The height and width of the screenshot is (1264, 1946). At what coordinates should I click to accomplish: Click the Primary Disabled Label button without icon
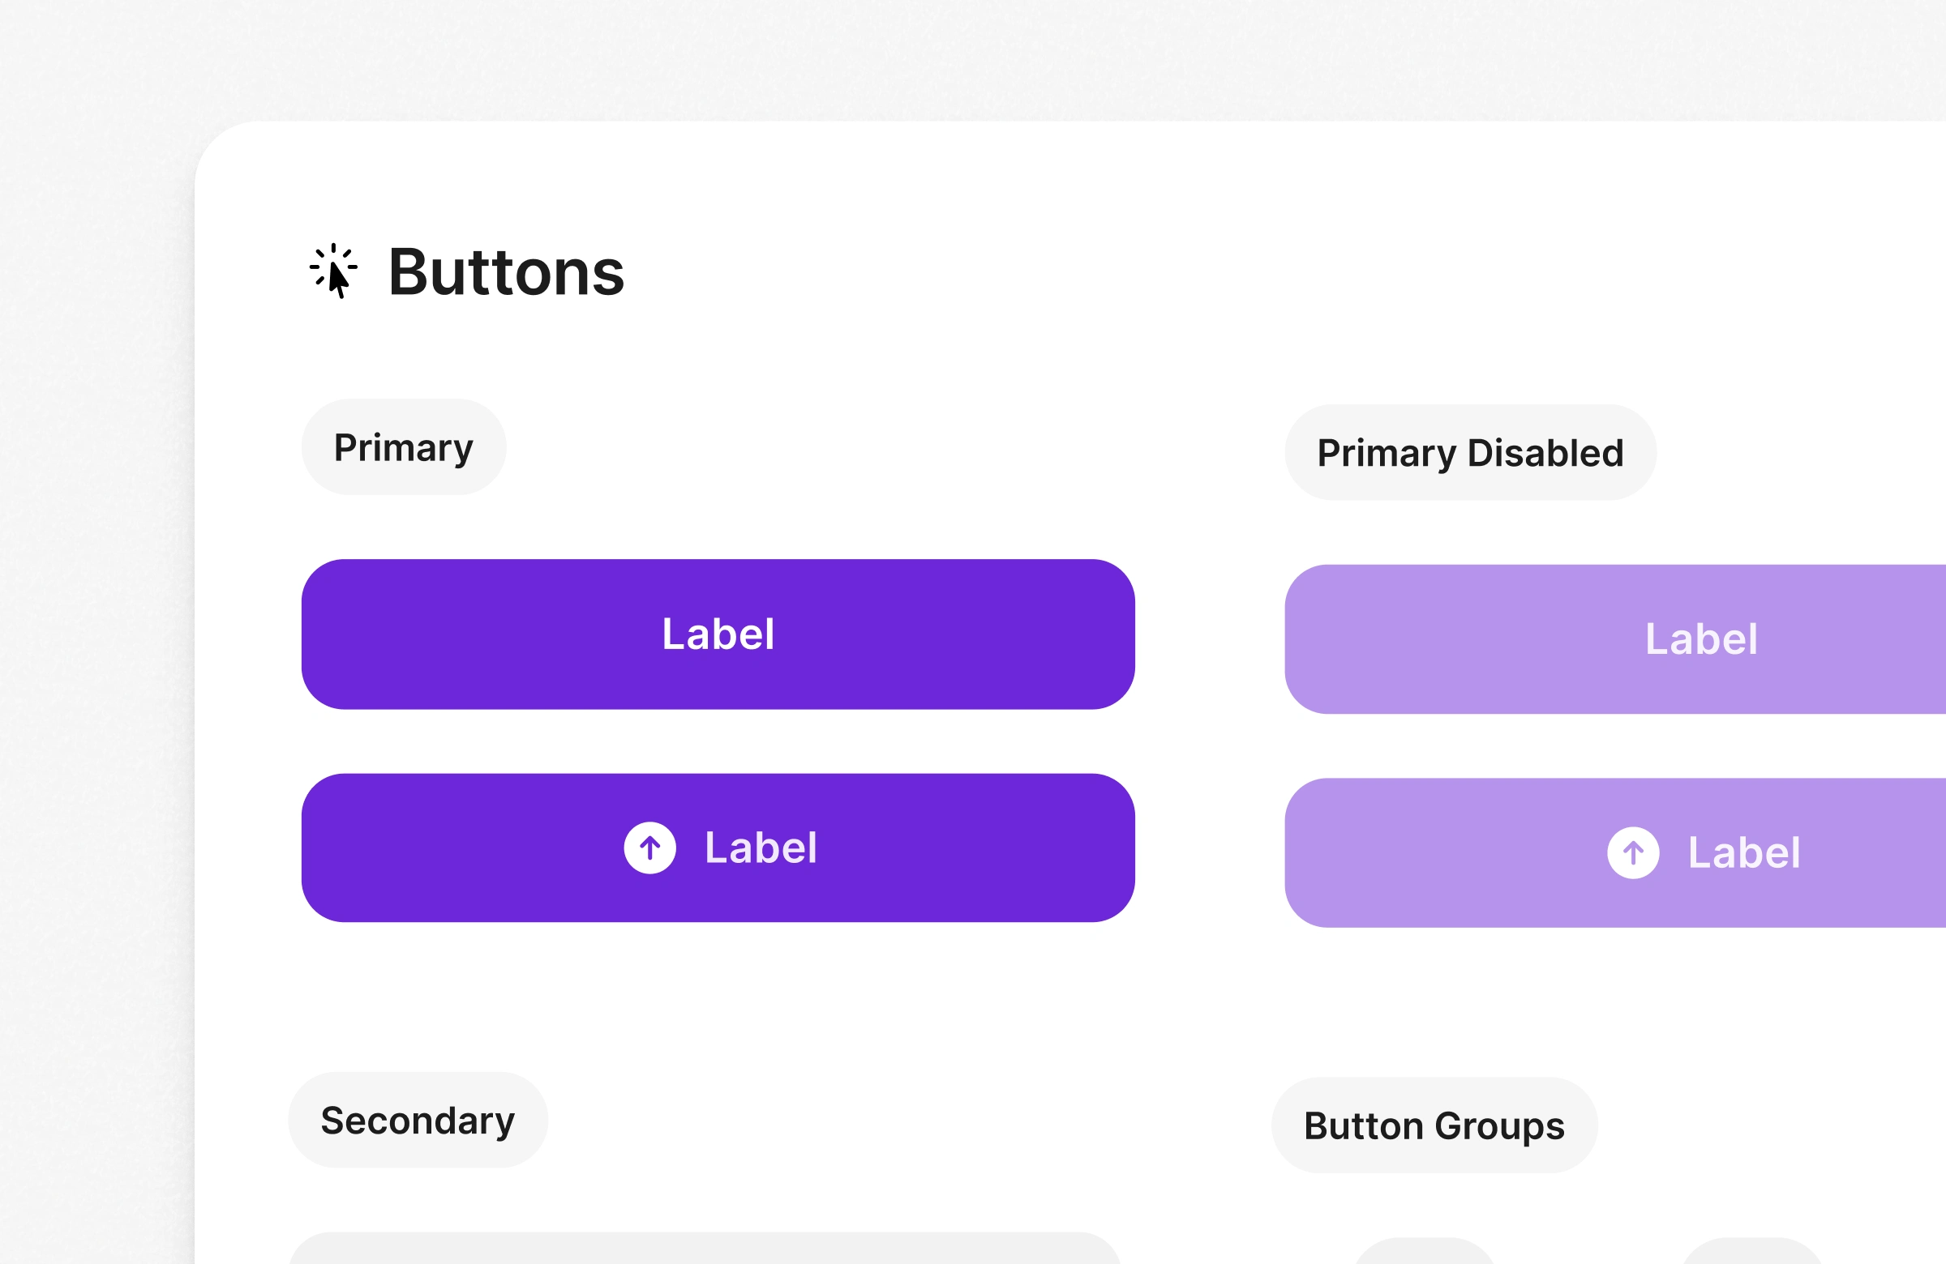coord(1700,639)
